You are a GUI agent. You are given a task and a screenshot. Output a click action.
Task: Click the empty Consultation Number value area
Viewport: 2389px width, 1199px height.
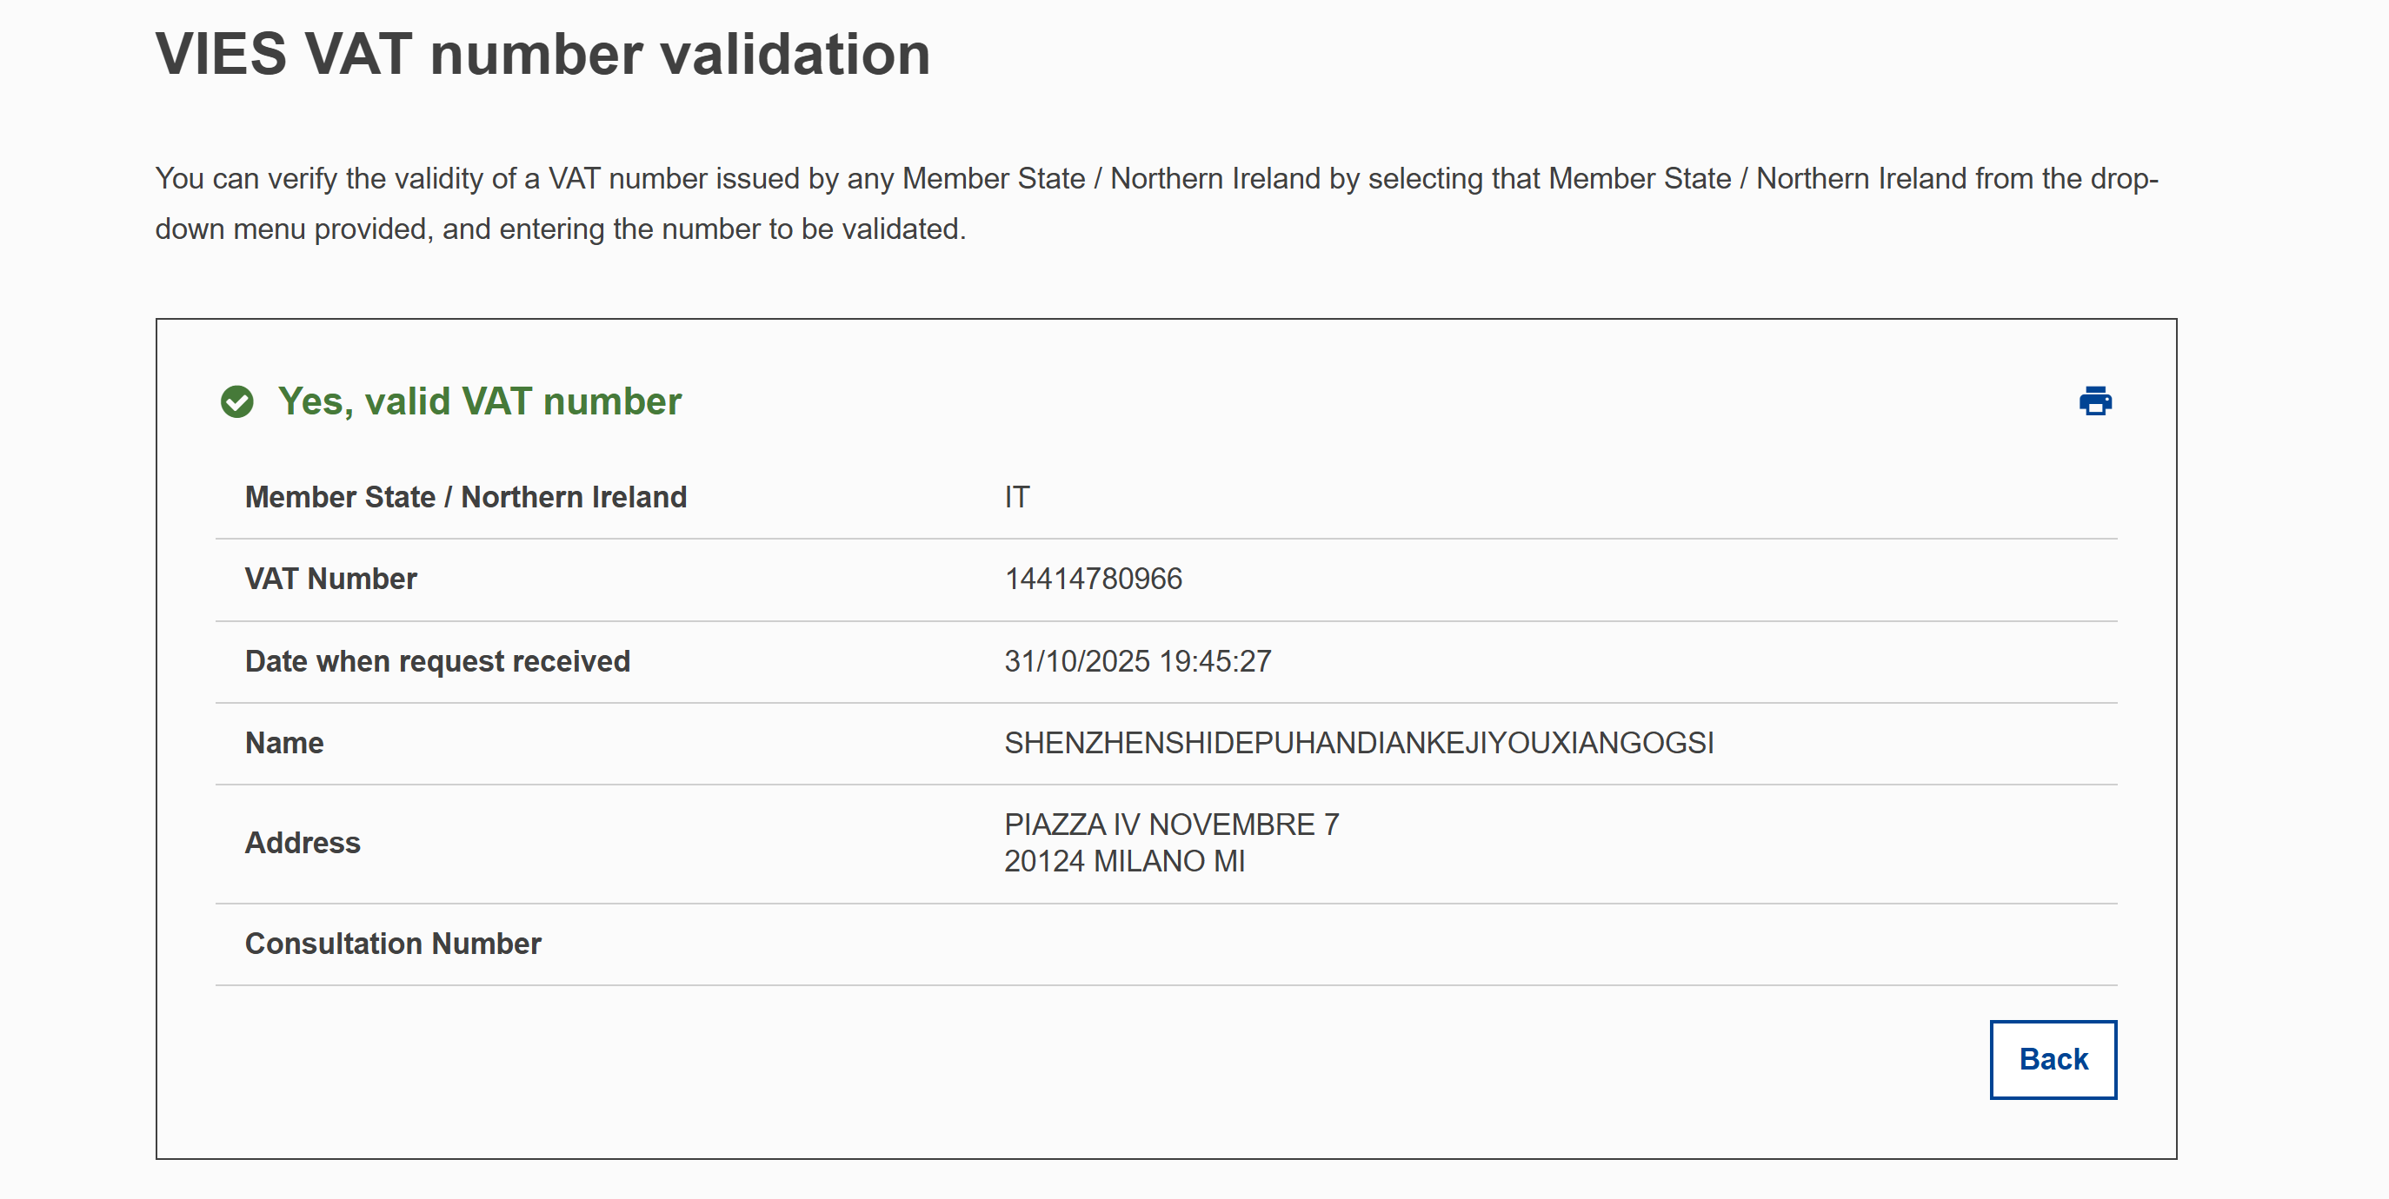click(x=1484, y=944)
